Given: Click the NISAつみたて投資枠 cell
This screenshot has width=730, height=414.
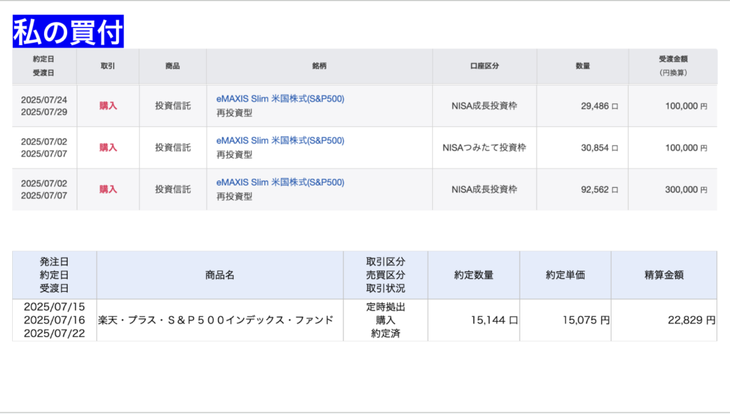Looking at the screenshot, I should coord(484,148).
